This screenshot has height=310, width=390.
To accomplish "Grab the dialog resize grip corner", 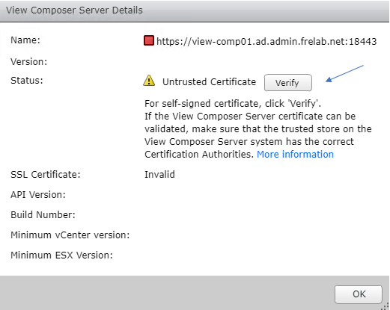I will (x=386, y=306).
